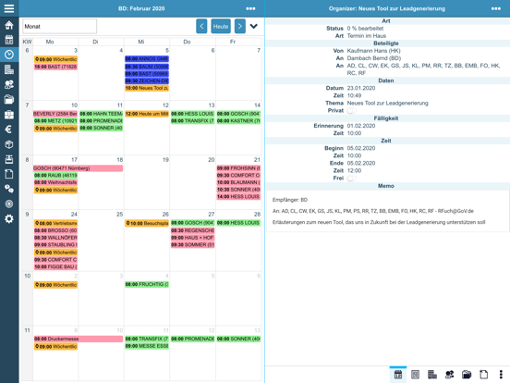This screenshot has width=510, height=383.
Task: Open the folders icon in left sidebar
Action: click(9, 99)
